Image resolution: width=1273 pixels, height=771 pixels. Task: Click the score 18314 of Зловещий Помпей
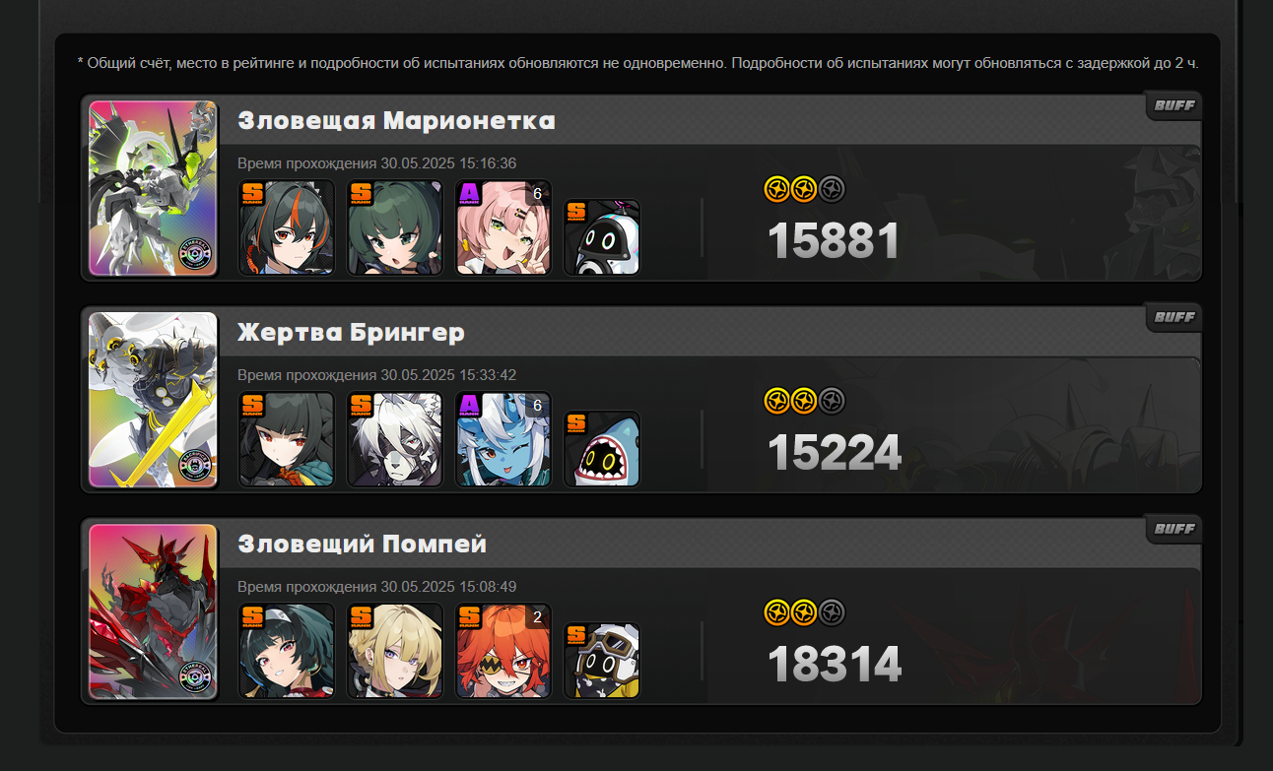point(835,665)
